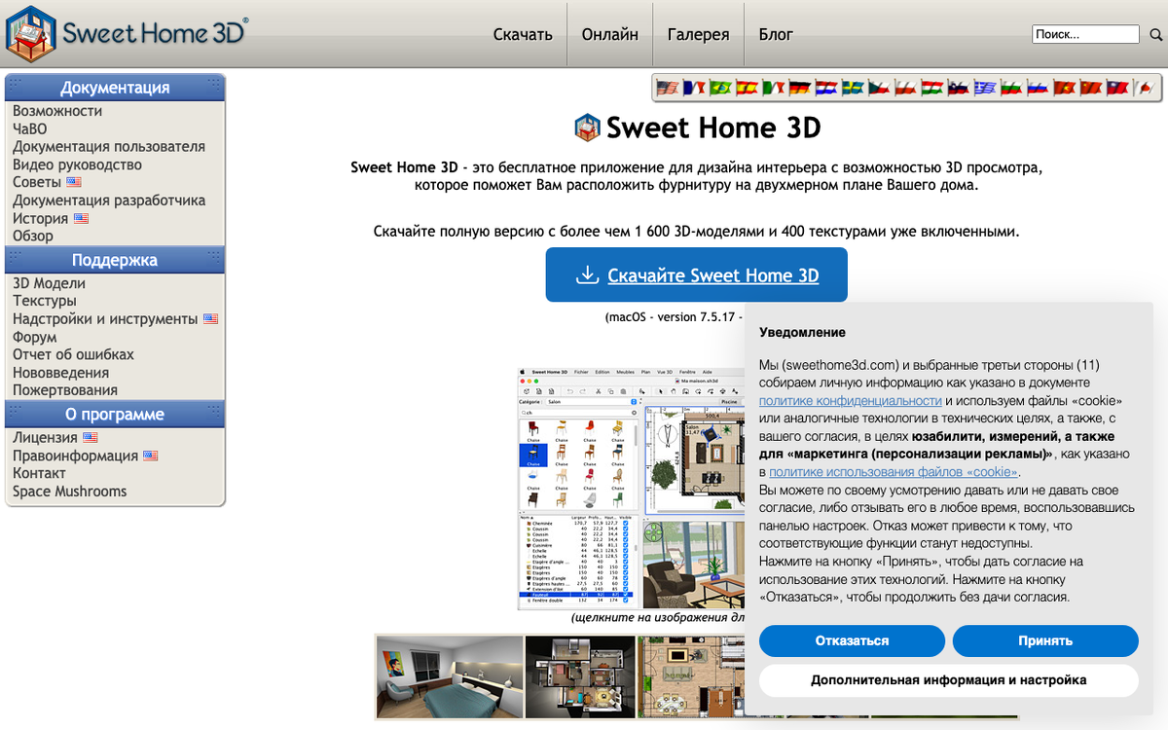Select the Russian flag
Image resolution: width=1168 pixels, height=730 pixels.
pos(1038,88)
